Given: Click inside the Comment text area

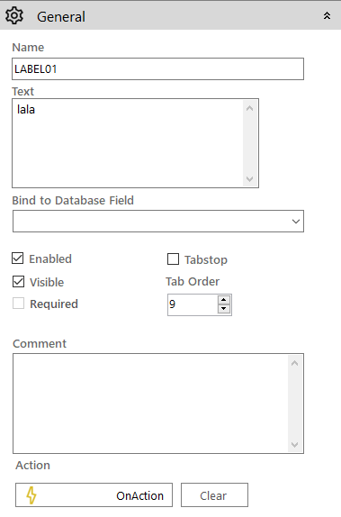Looking at the screenshot, I should point(150,404).
